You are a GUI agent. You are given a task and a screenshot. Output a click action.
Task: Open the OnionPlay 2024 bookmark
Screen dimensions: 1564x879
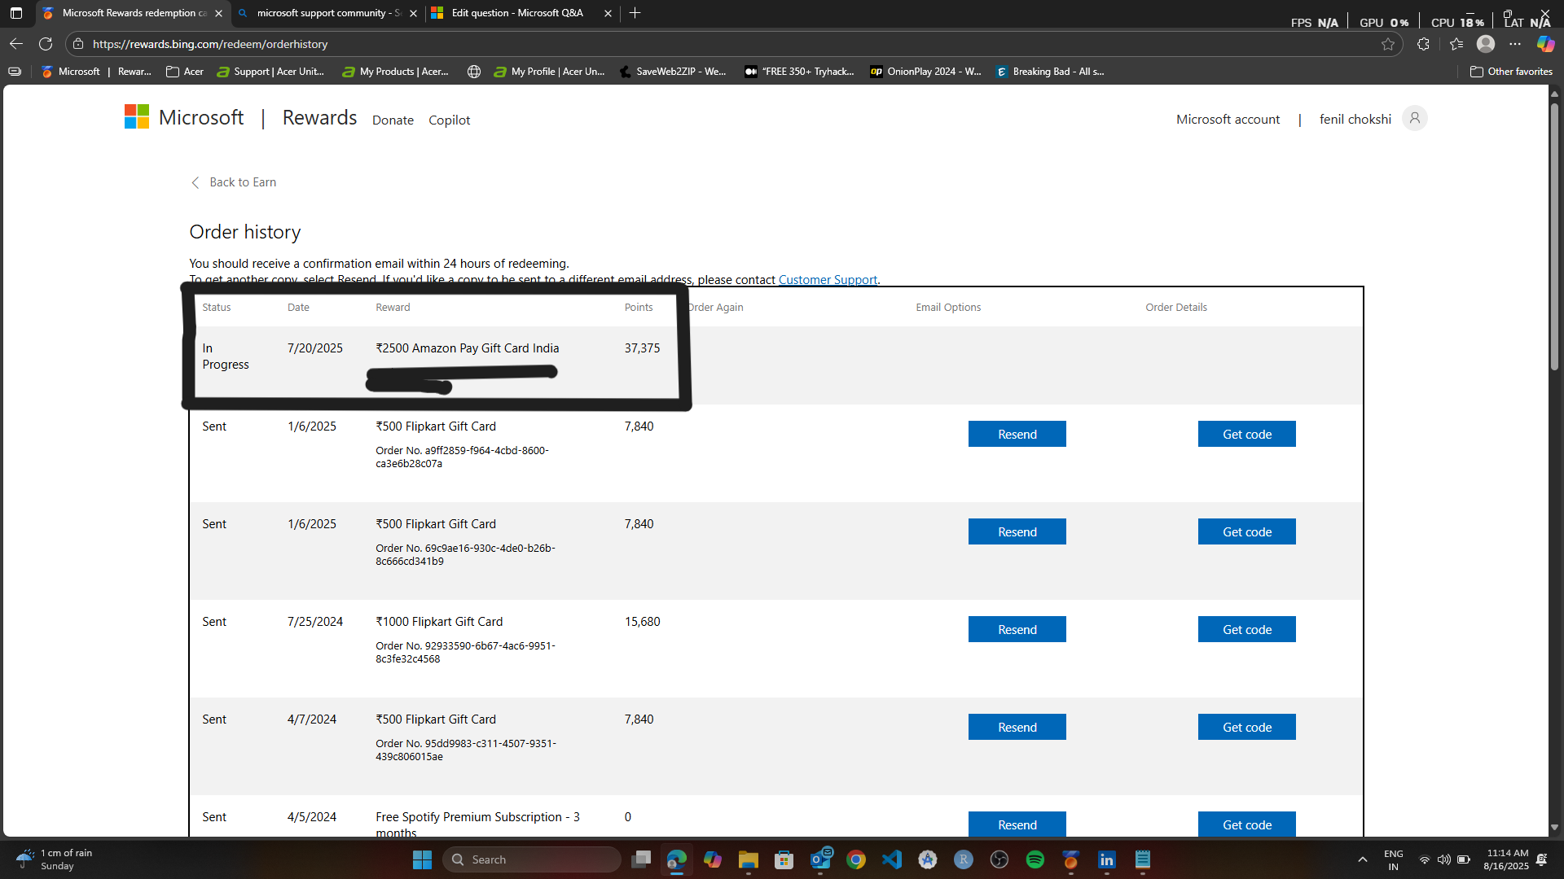pos(925,72)
